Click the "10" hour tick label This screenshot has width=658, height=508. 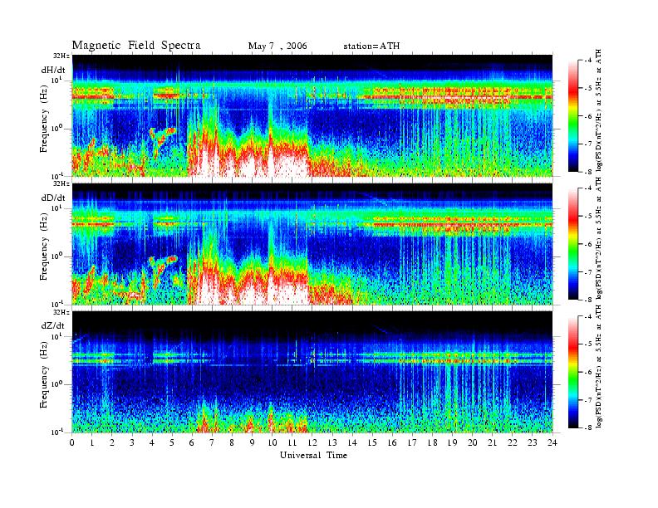point(272,442)
